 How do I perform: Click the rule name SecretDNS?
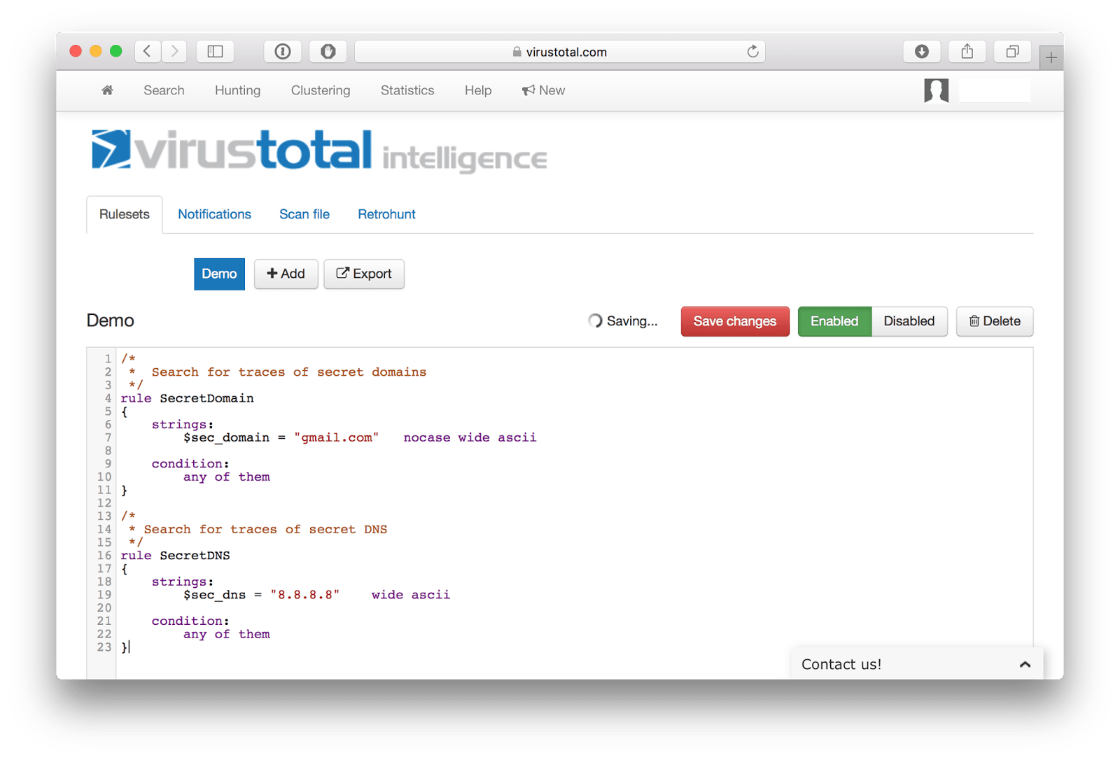195,556
